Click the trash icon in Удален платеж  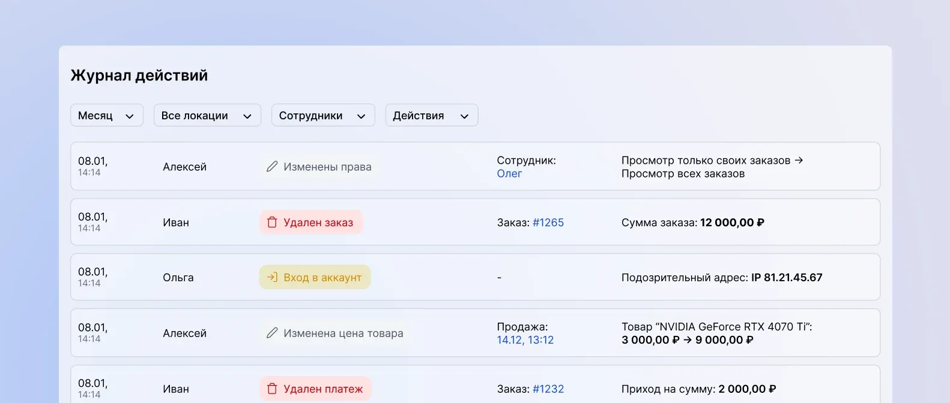tap(272, 389)
